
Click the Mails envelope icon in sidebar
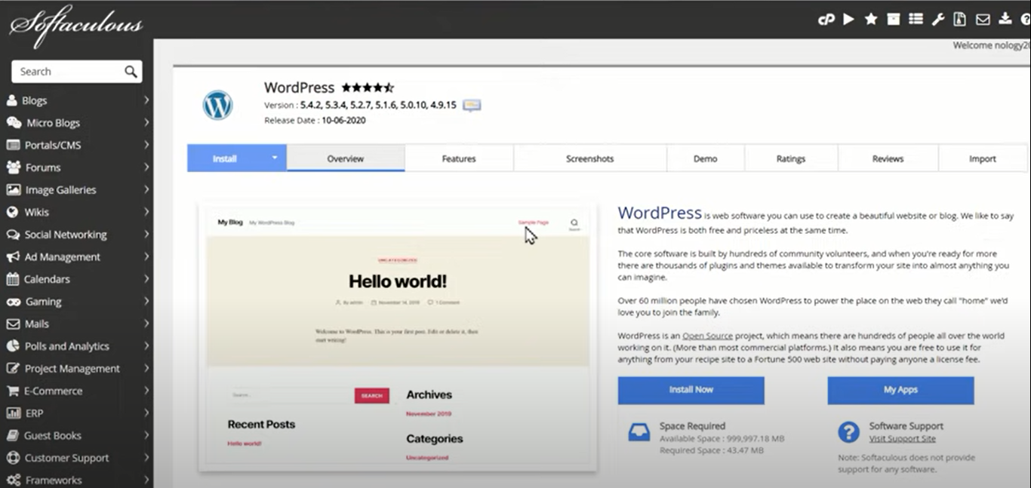pos(13,324)
